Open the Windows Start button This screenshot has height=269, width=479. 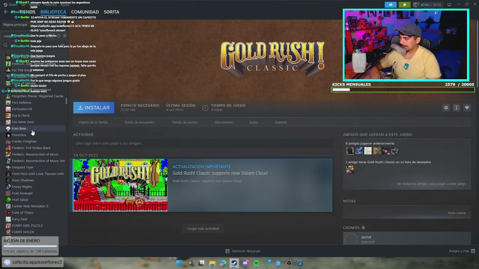point(179,263)
